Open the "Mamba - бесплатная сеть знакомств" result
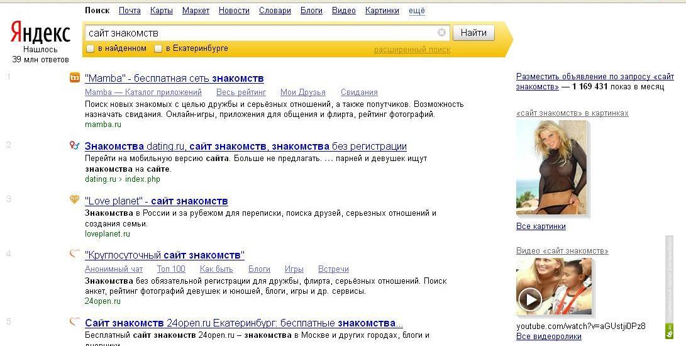Viewport: 686px width, 346px height. 174,79
